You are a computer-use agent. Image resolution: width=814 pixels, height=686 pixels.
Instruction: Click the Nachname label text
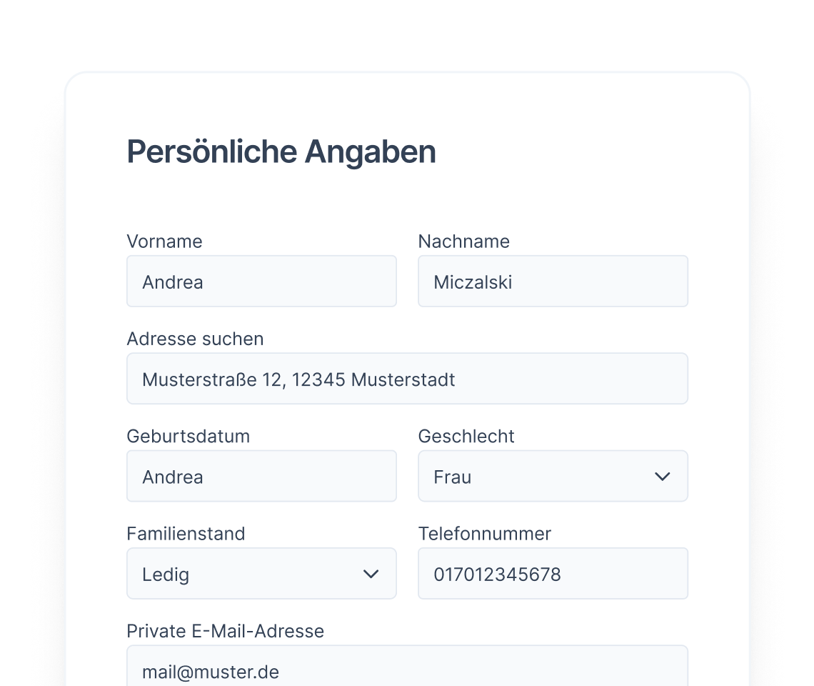[464, 242]
